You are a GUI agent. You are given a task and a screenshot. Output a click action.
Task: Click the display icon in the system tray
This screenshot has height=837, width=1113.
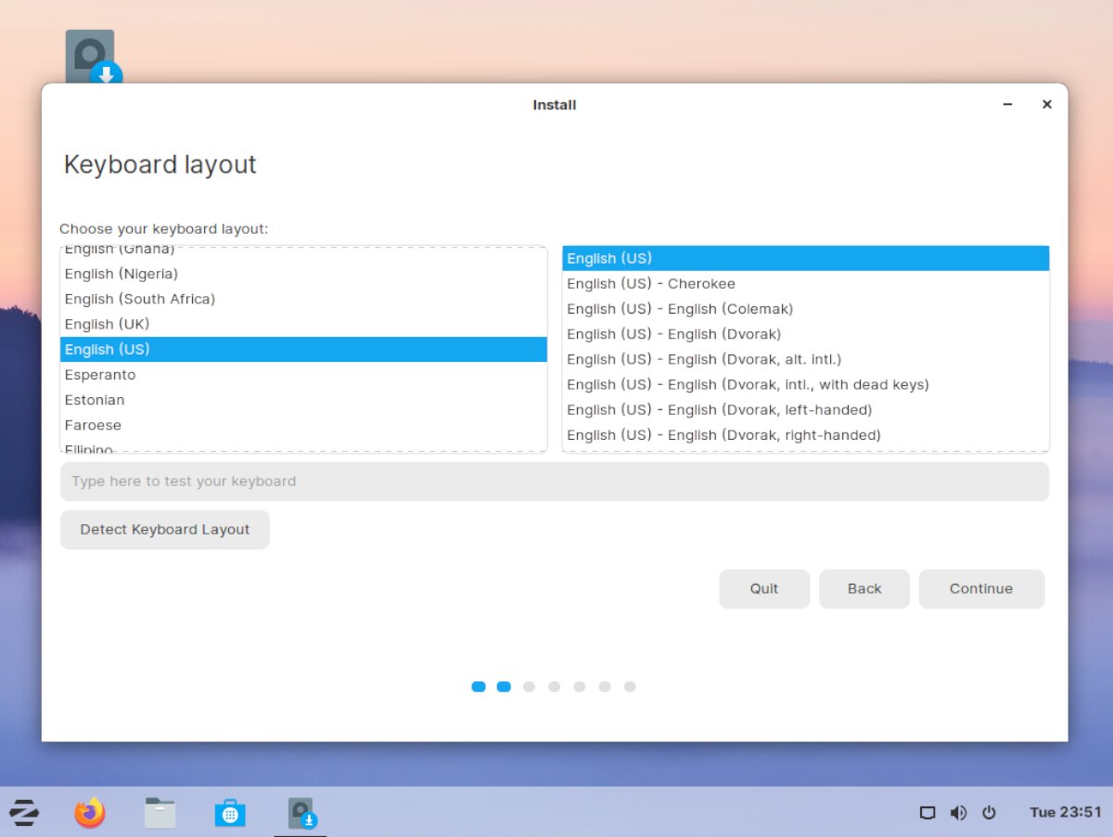(927, 813)
